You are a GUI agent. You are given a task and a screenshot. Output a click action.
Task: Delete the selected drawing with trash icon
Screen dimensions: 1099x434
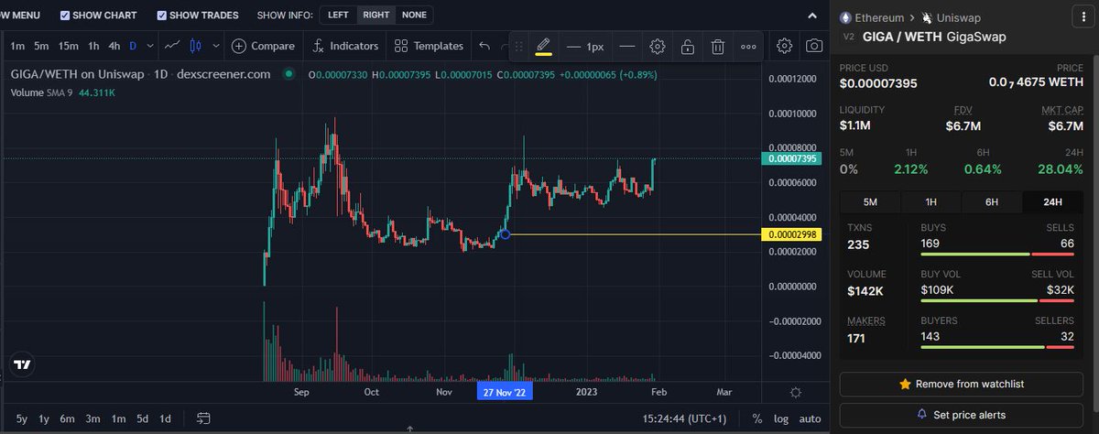pos(719,46)
